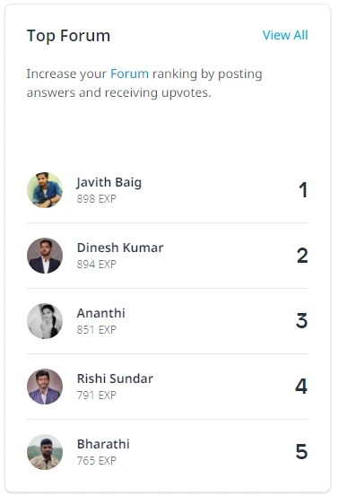Select the Ananthi name text

pyautogui.click(x=100, y=313)
